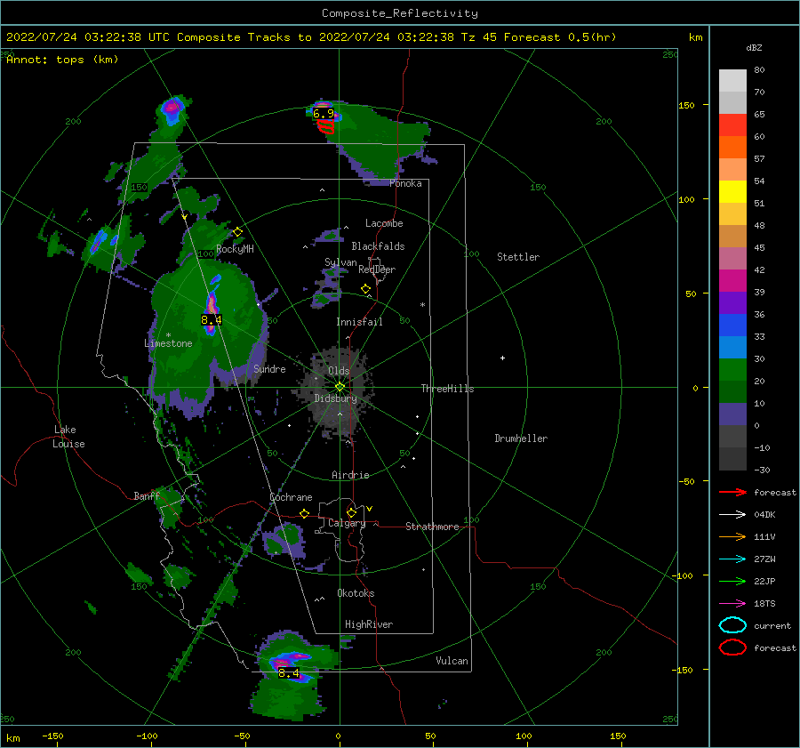Click the 'Annot: tops (km)' annotation label
The width and height of the screenshot is (800, 748).
(x=62, y=60)
